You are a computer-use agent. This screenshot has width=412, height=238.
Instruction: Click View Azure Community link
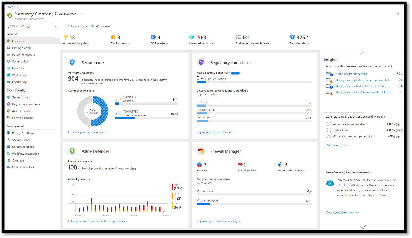coord(343,213)
